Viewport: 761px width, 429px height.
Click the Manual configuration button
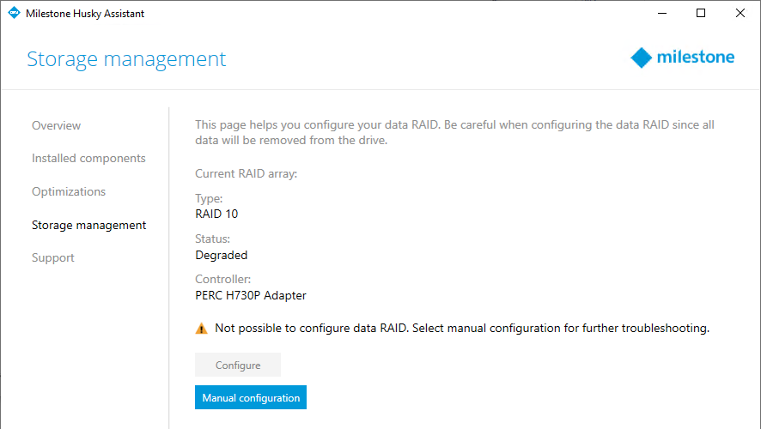[x=251, y=398]
